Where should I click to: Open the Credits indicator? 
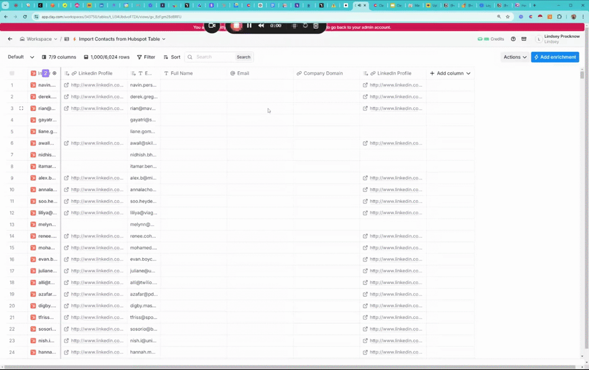(x=491, y=39)
